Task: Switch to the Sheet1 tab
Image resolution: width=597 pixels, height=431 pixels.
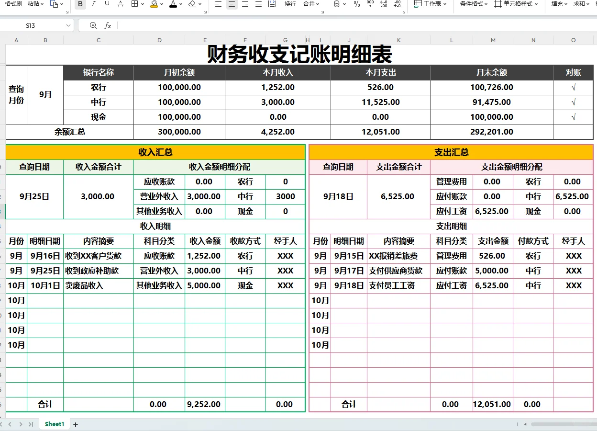Action: coord(54,423)
